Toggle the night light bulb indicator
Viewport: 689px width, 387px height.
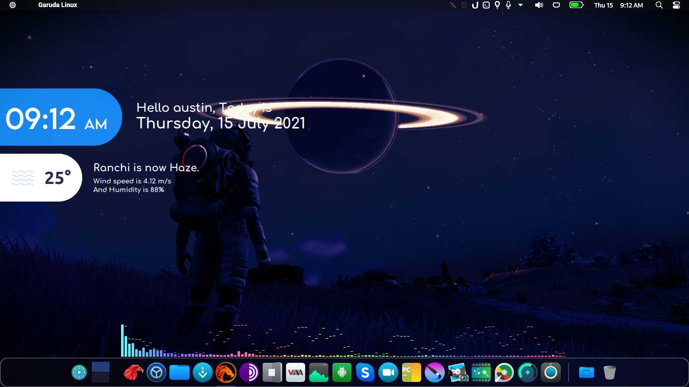497,5
